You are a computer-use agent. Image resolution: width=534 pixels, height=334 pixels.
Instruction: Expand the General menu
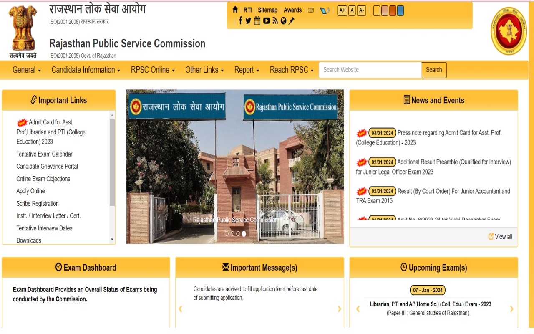click(x=27, y=70)
